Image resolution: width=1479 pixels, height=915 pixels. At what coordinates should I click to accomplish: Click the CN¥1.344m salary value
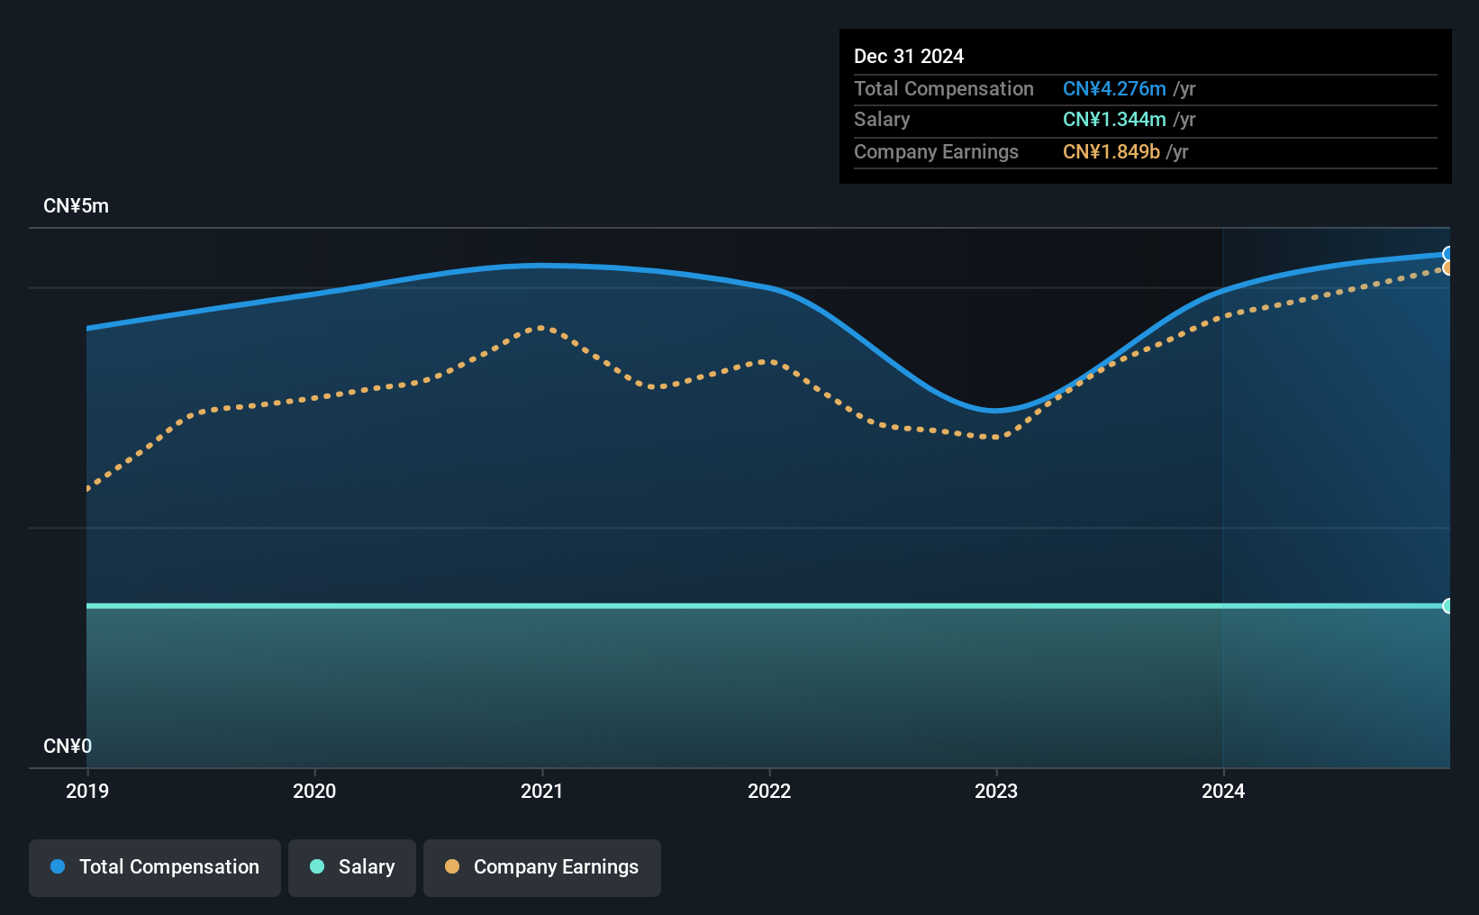(1114, 120)
